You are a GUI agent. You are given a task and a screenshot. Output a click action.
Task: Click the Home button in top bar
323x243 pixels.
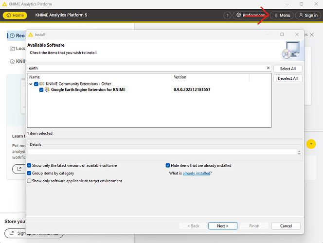pos(15,15)
